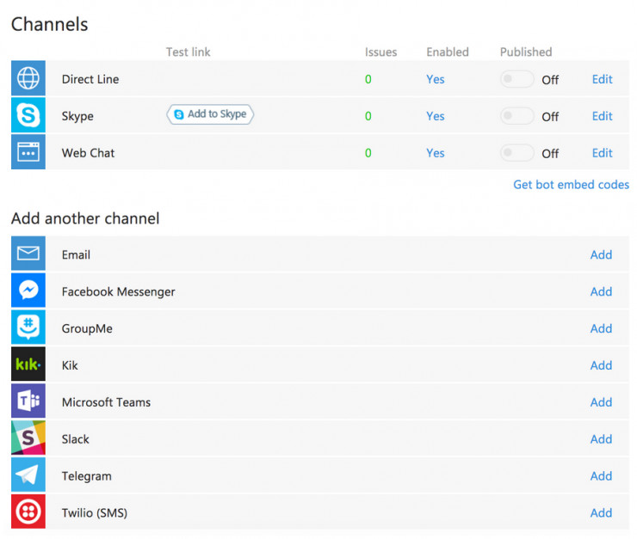Open Get bot embed codes link

(x=571, y=185)
